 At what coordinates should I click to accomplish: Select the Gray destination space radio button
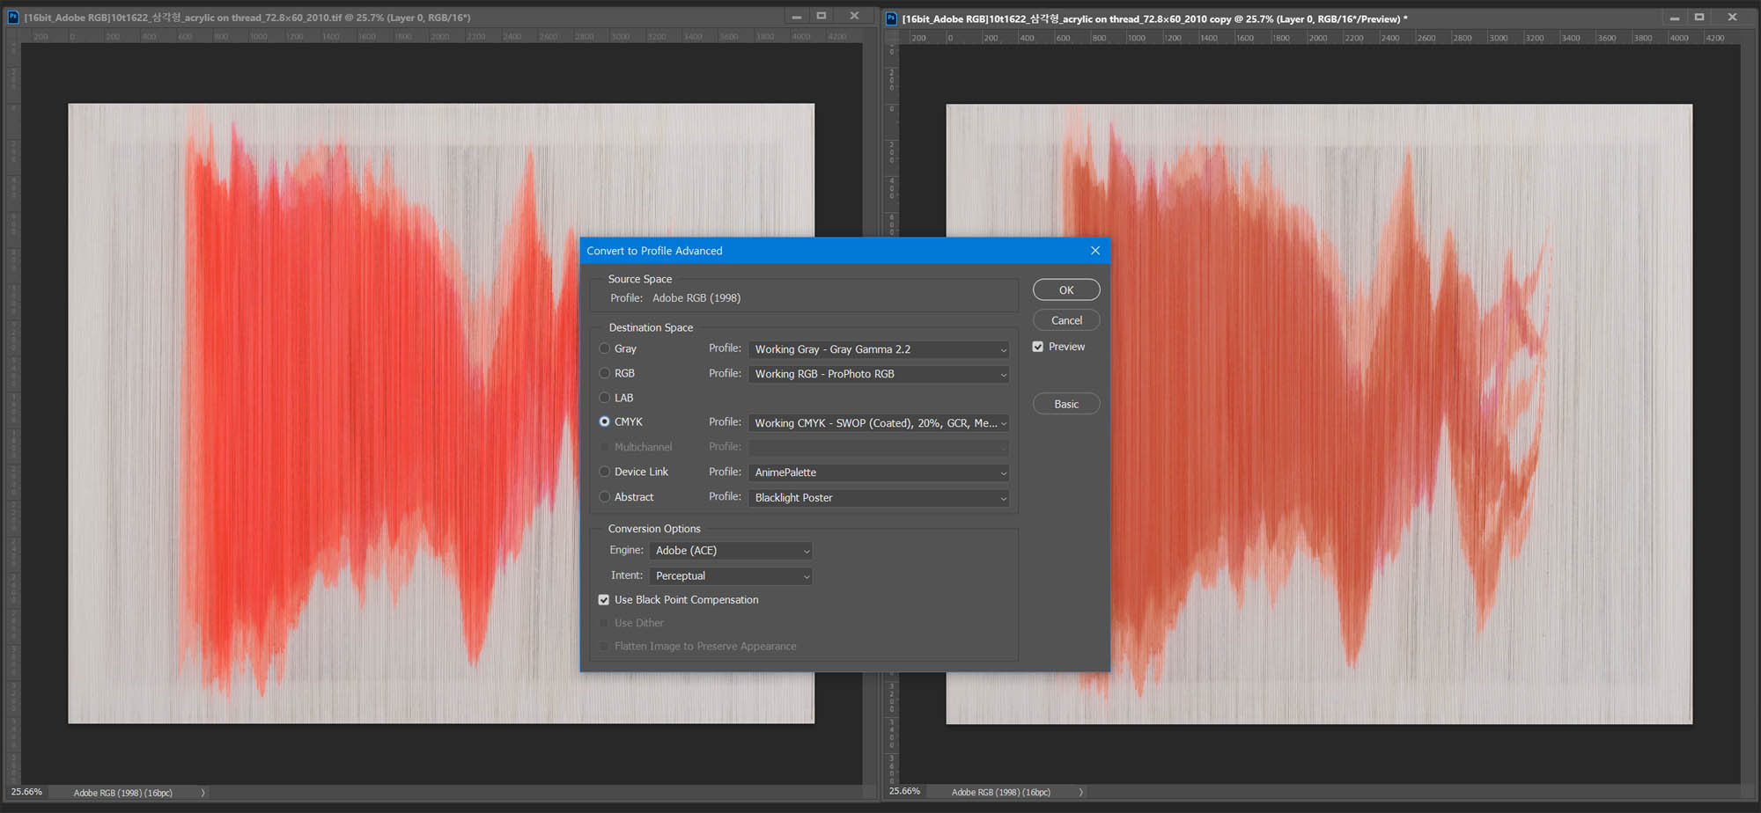click(x=605, y=348)
